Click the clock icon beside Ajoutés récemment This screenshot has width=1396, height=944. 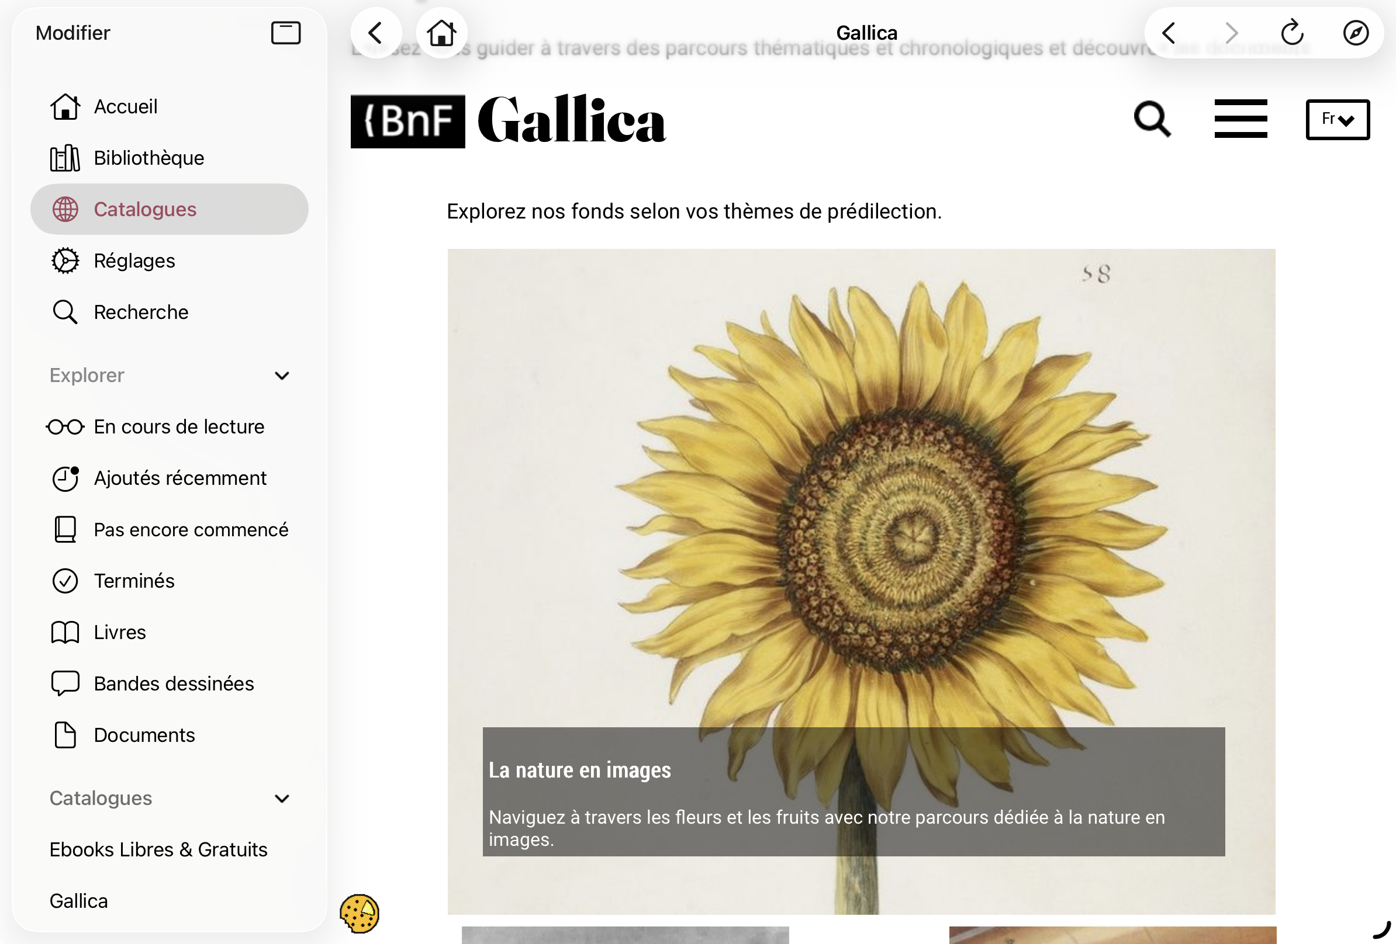(65, 478)
